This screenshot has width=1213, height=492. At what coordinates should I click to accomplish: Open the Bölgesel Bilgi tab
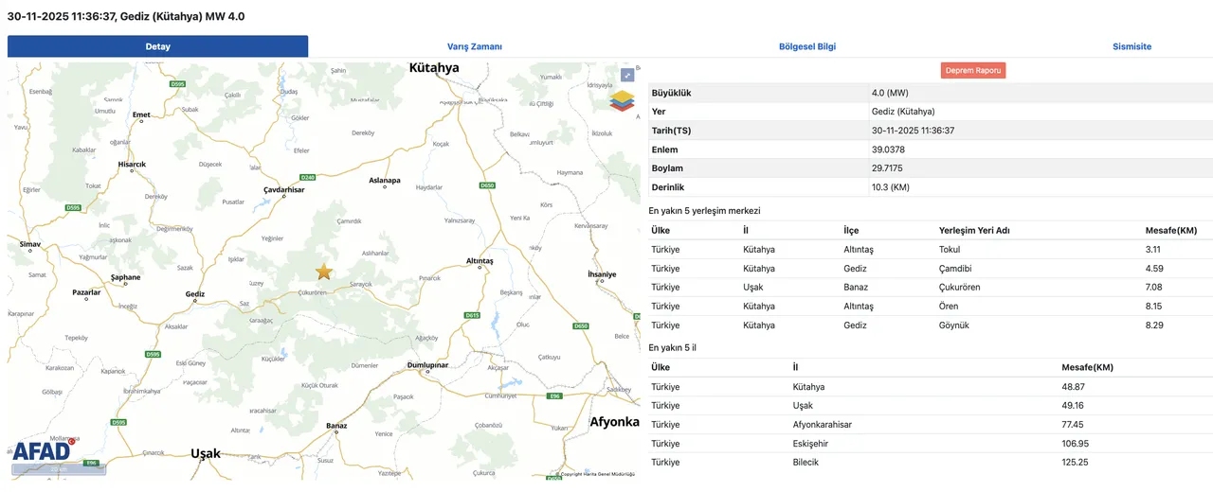pyautogui.click(x=807, y=46)
